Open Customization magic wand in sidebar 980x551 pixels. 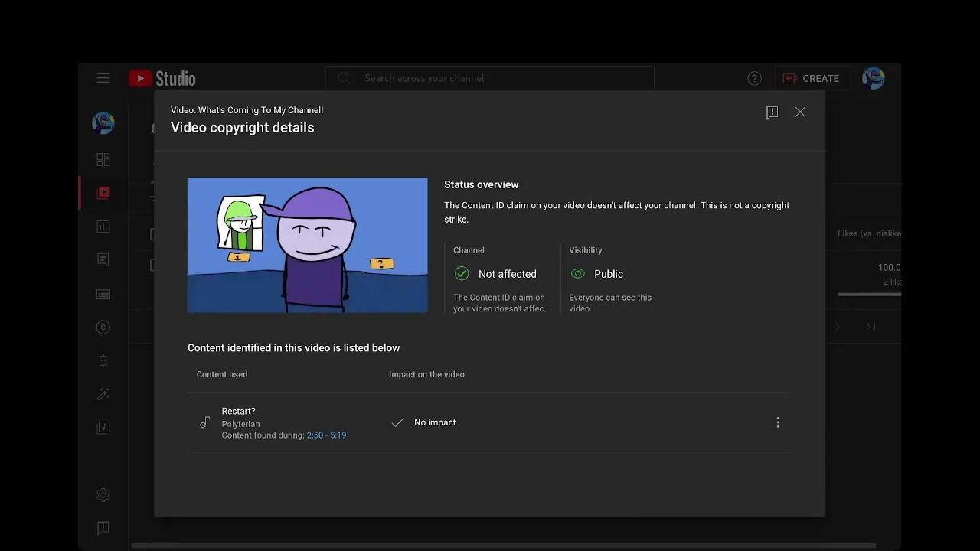103,394
